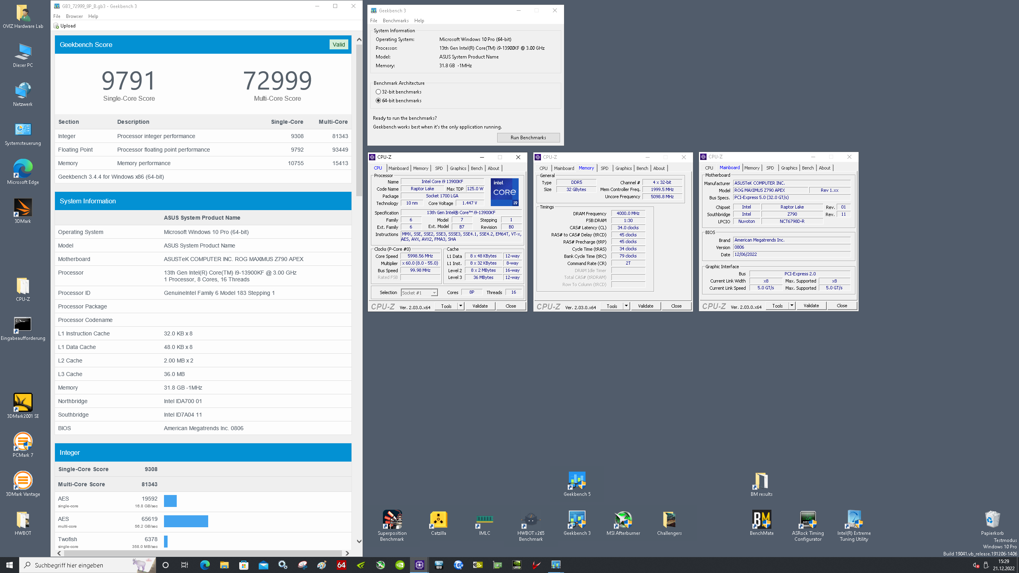The width and height of the screenshot is (1019, 573).
Task: Open Task View from the taskbar
Action: [x=185, y=565]
